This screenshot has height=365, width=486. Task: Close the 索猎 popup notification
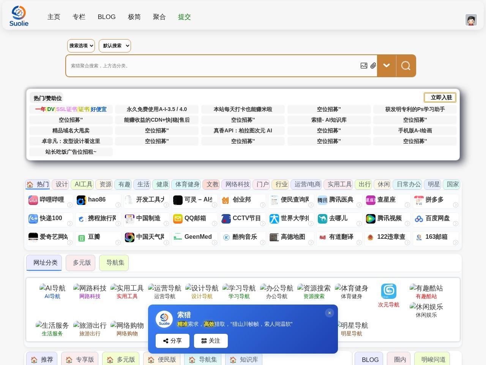(x=329, y=313)
